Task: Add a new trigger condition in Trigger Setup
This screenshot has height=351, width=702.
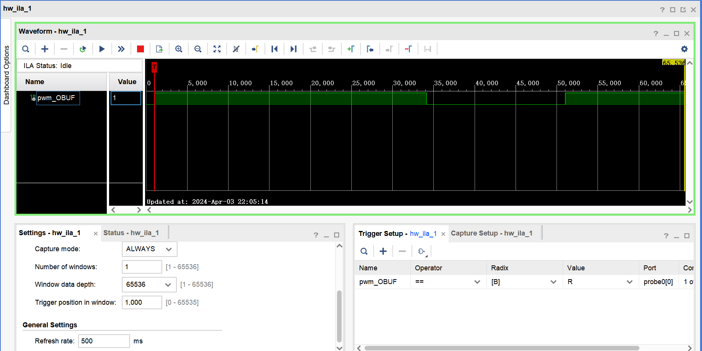Action: pyautogui.click(x=383, y=251)
